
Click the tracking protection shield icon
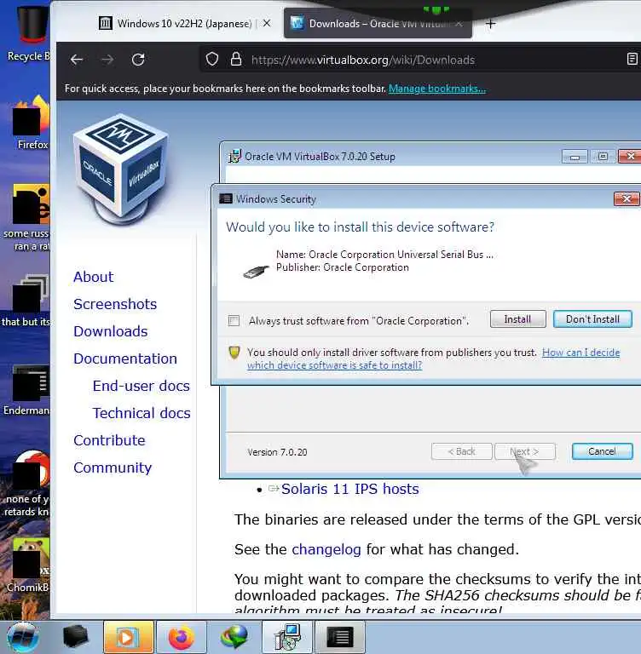(212, 60)
